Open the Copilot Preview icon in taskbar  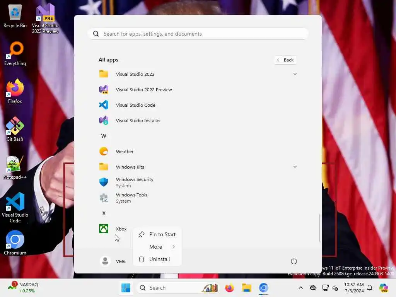click(x=384, y=288)
